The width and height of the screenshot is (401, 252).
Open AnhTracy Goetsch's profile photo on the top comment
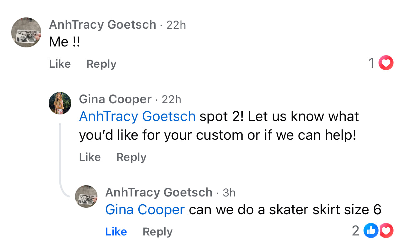tap(26, 32)
